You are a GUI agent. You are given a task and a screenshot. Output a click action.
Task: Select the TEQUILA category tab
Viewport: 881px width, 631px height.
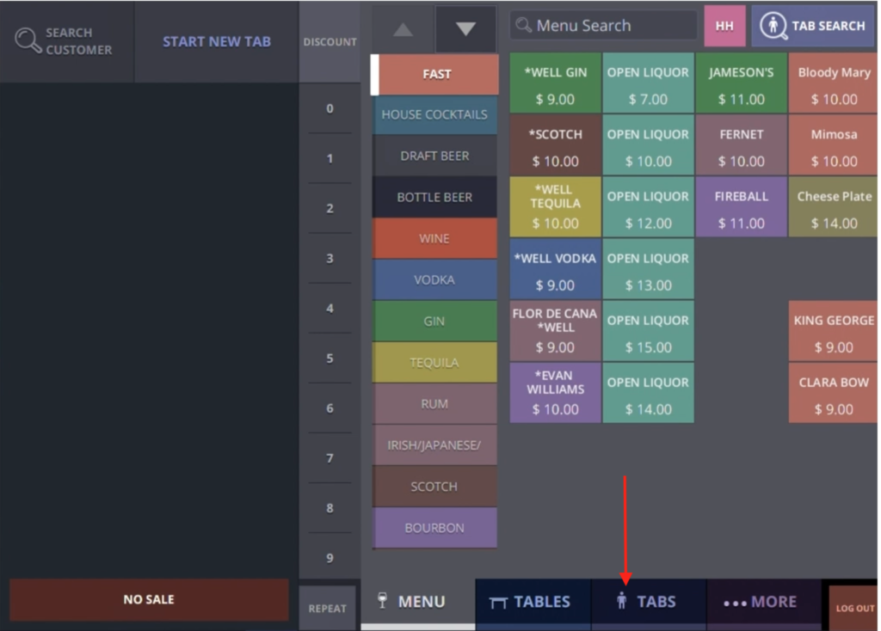pos(434,362)
